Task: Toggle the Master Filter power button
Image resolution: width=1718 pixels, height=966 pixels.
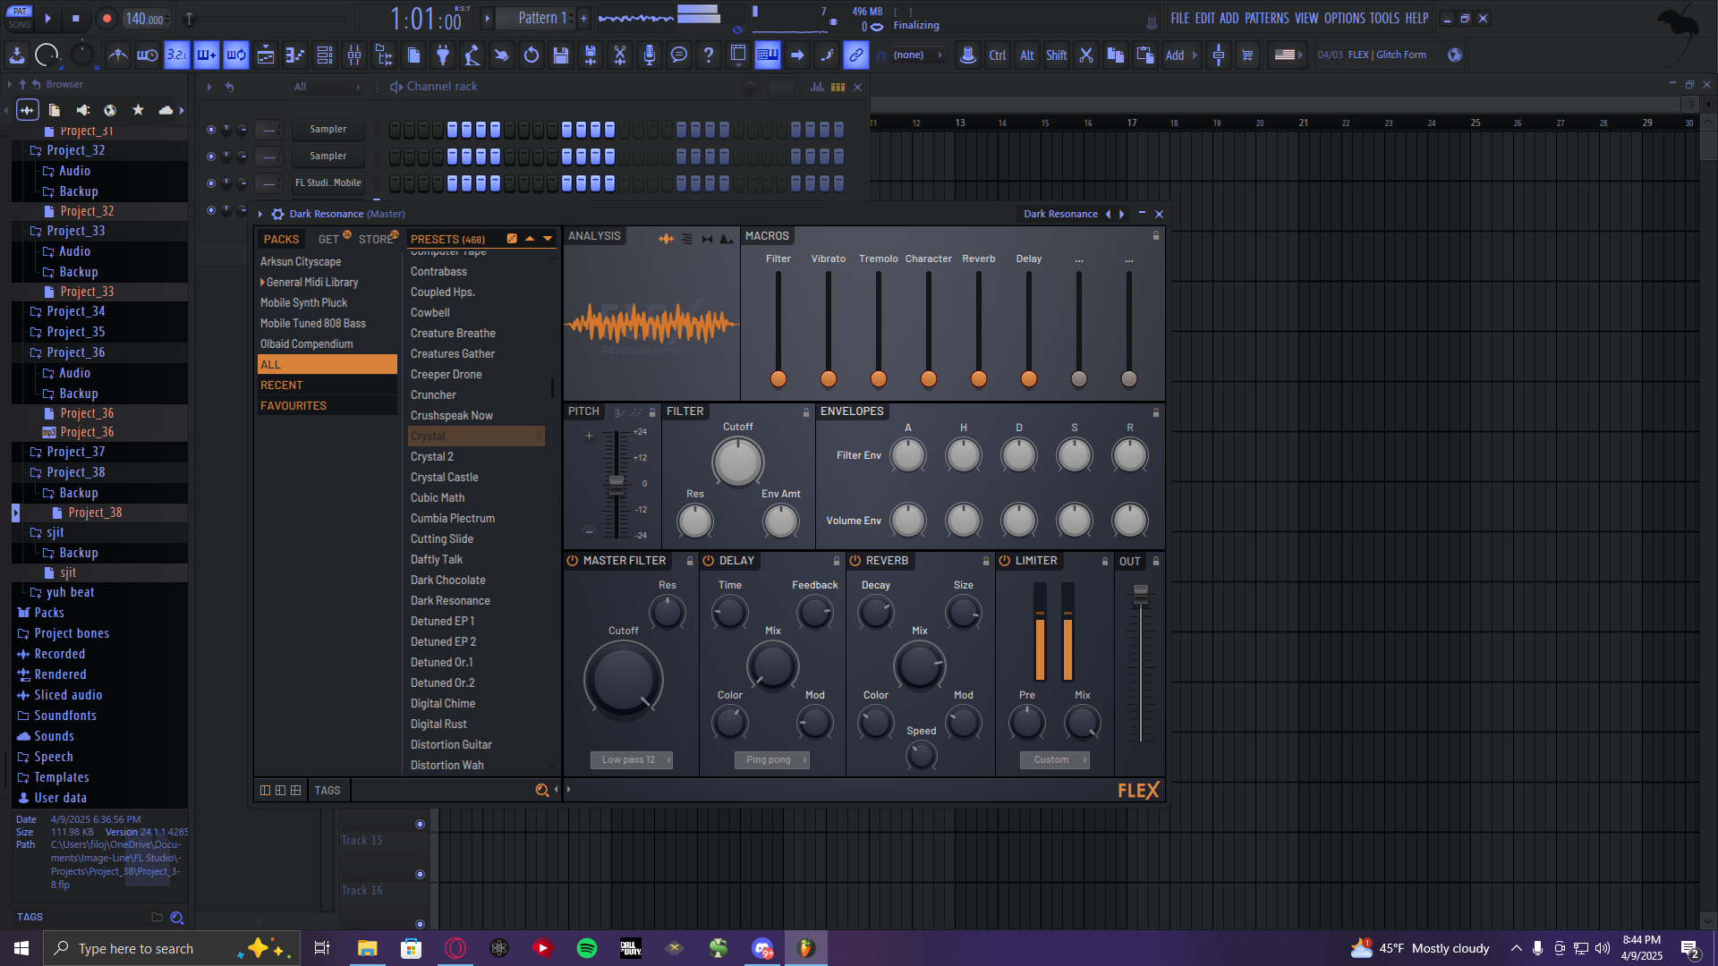Action: (572, 561)
